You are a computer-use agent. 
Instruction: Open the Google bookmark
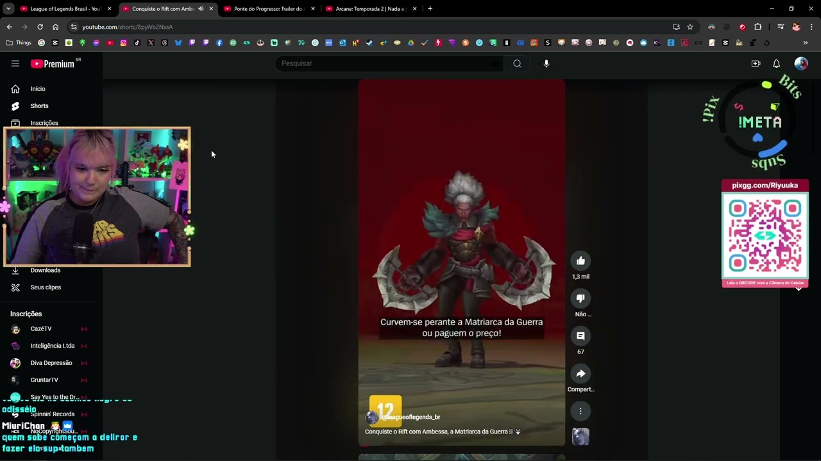(42, 43)
